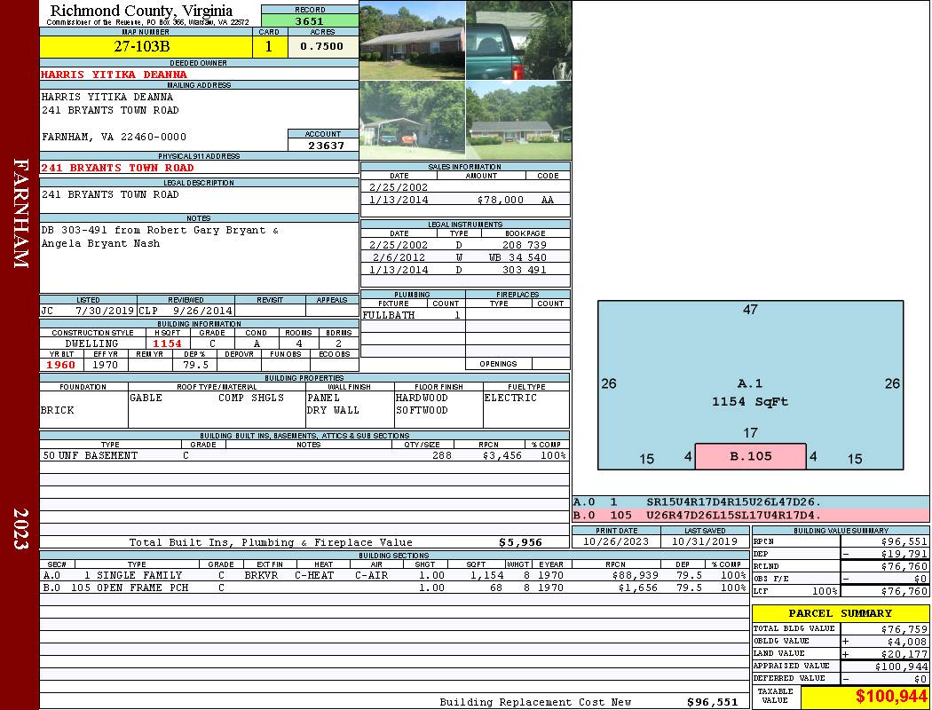This screenshot has height=710, width=932.
Task: Click the 2/6/2012 will instrument WB 34 540 row
Action: click(x=464, y=257)
